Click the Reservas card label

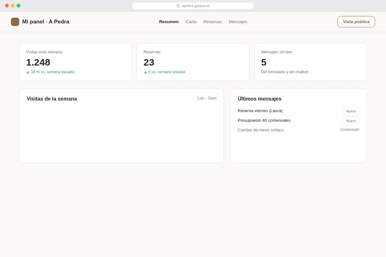pos(152,52)
